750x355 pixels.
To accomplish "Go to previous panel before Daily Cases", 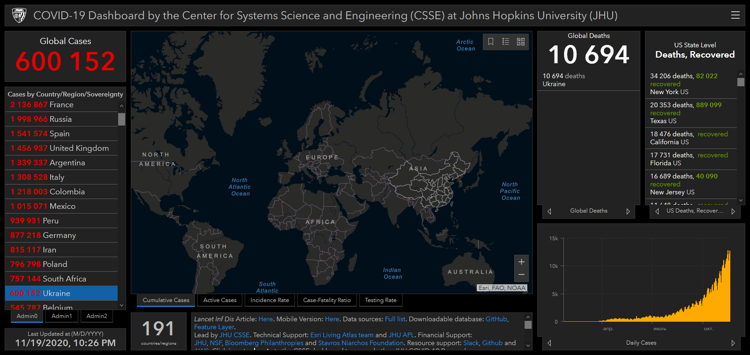I will (x=549, y=343).
